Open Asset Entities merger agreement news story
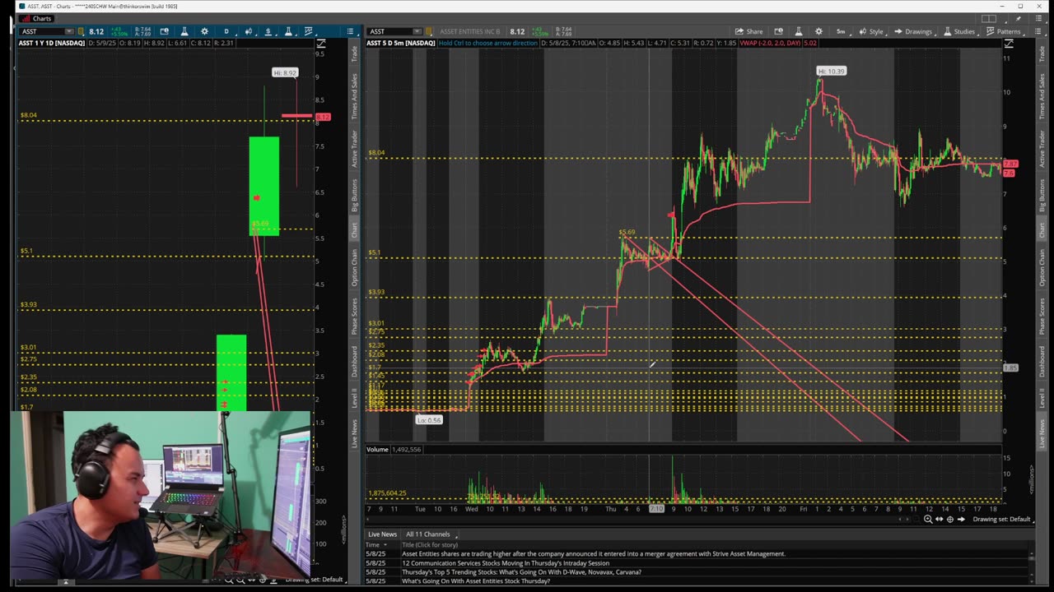Screen dimensions: 1054x592 593,553
